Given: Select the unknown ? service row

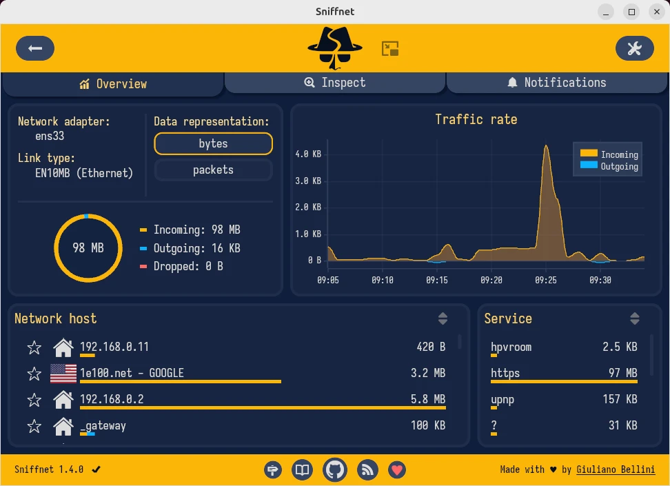Looking at the screenshot, I should click(564, 426).
